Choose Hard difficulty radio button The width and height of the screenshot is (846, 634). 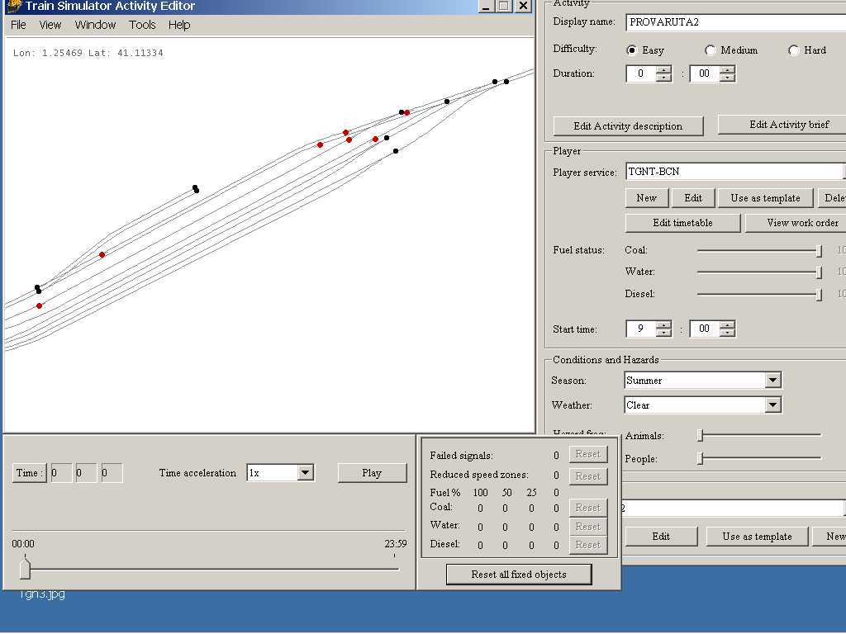pyautogui.click(x=794, y=50)
